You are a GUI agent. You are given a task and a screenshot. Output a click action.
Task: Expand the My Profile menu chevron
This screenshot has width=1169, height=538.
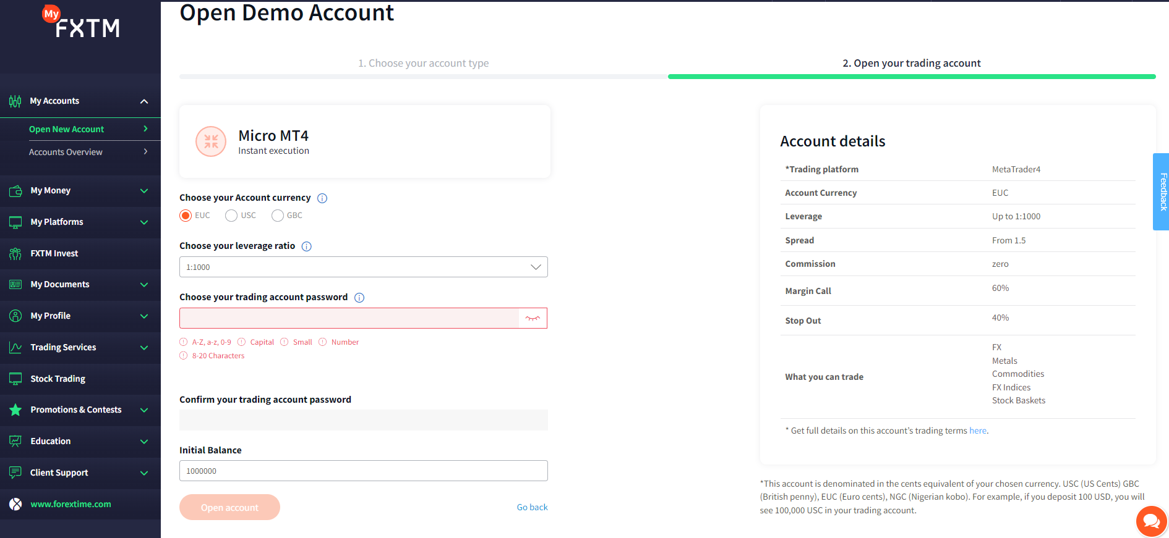tap(144, 316)
